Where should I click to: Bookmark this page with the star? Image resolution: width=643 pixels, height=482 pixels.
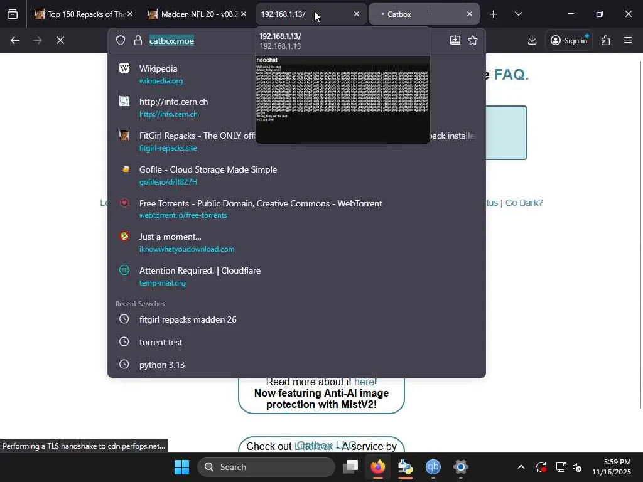473,40
